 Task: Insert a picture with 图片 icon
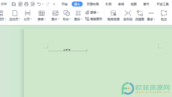tap(55, 13)
